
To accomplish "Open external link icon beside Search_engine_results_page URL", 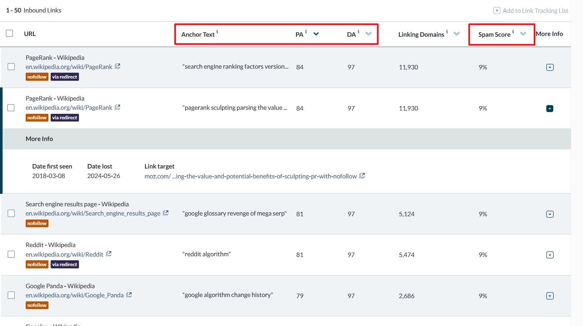I will coord(166,213).
